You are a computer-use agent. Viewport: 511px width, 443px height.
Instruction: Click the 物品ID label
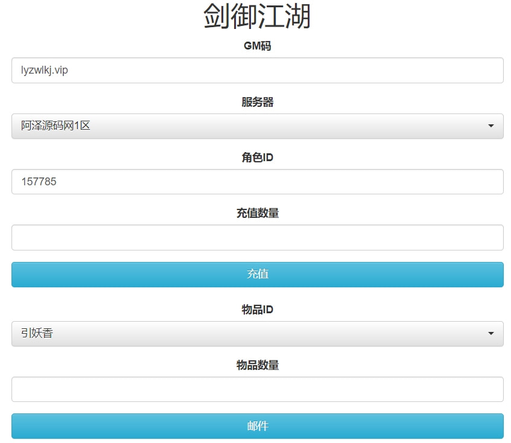257,310
